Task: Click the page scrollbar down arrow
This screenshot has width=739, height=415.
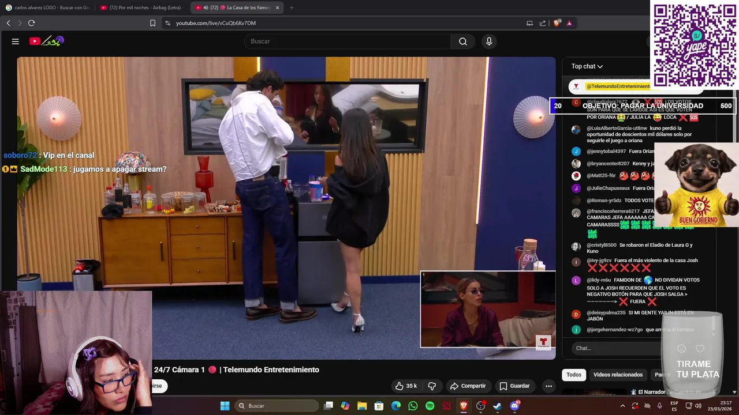Action: point(734,392)
